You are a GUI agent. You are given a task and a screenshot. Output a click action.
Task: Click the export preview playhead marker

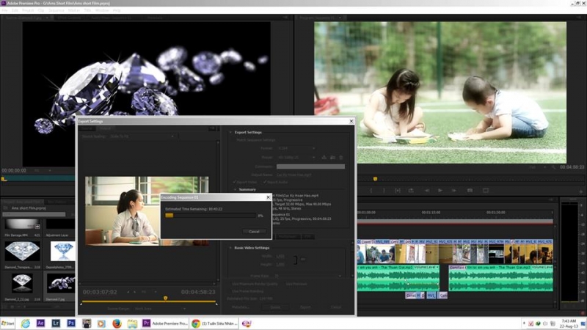point(166,298)
